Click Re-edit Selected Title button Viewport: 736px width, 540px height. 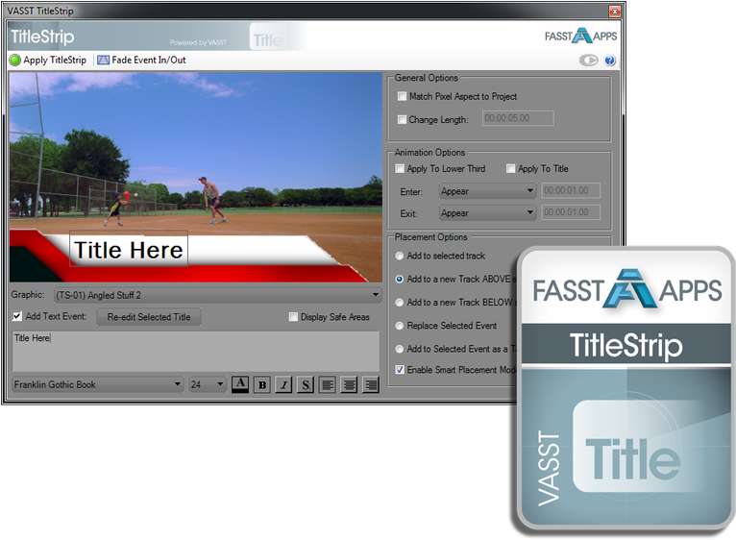(x=149, y=317)
